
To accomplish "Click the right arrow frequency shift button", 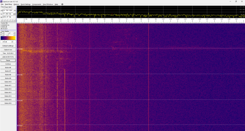I will [4, 20].
